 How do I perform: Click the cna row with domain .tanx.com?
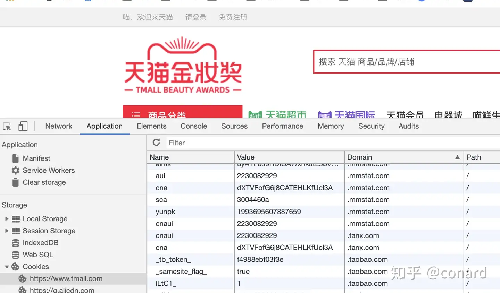click(324, 248)
